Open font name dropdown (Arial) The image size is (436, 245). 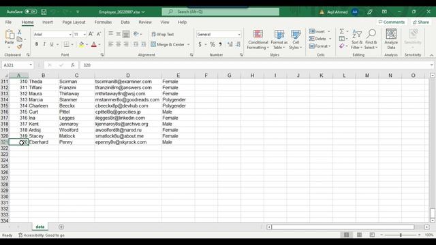click(70, 35)
